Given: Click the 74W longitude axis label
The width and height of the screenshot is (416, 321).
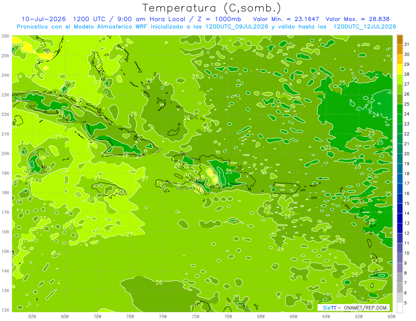Looking at the screenshot, I should [x=163, y=316].
